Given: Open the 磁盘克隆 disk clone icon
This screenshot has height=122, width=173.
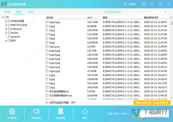Looking at the screenshot, I should pos(61,112).
